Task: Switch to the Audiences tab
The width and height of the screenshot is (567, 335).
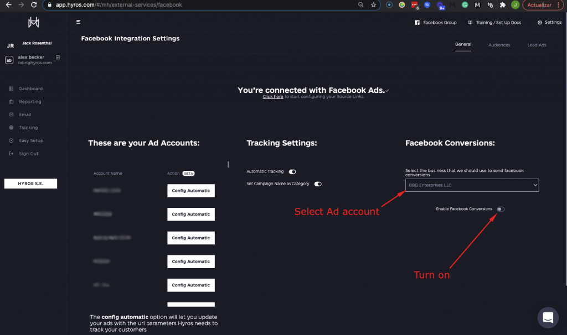Action: point(499,45)
